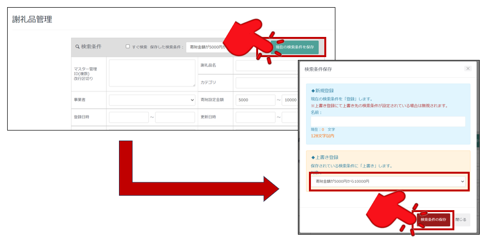Click the 寄附設定金額 minimum field showing 5000

(255, 100)
